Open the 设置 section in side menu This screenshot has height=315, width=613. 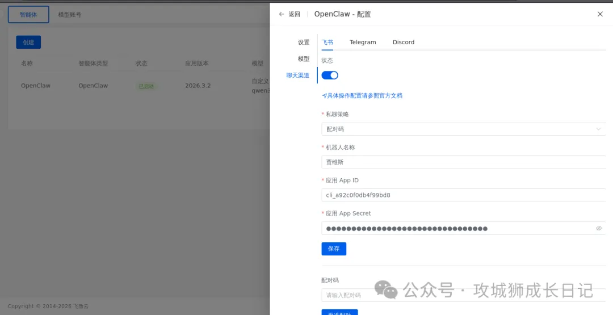[x=304, y=43]
